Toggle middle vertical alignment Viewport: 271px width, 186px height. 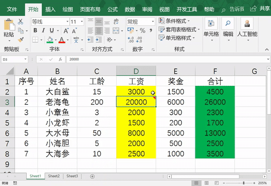coord(99,22)
